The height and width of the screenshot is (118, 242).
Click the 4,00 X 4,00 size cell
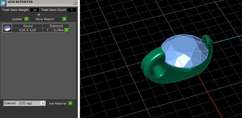coord(27,30)
